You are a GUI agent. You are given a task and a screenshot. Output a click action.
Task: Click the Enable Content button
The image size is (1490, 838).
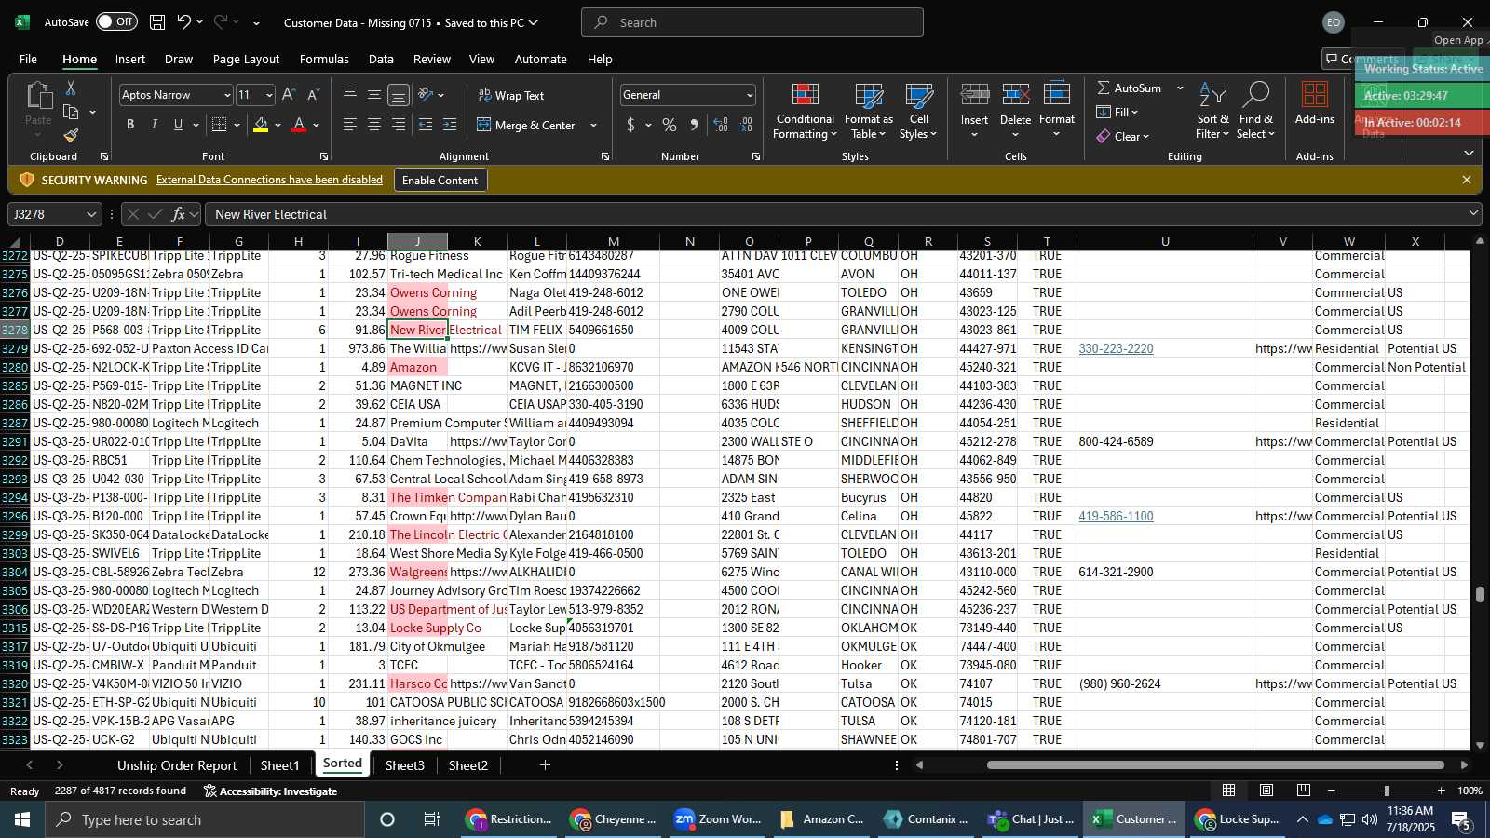point(440,180)
